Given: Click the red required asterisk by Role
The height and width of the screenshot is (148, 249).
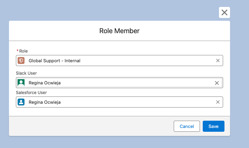Looking at the screenshot, I should pos(18,50).
